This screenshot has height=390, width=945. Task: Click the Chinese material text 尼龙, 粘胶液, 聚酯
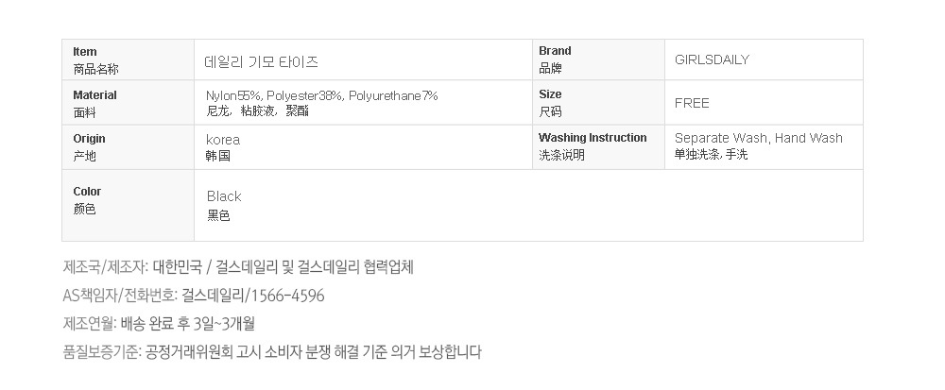[x=257, y=111]
